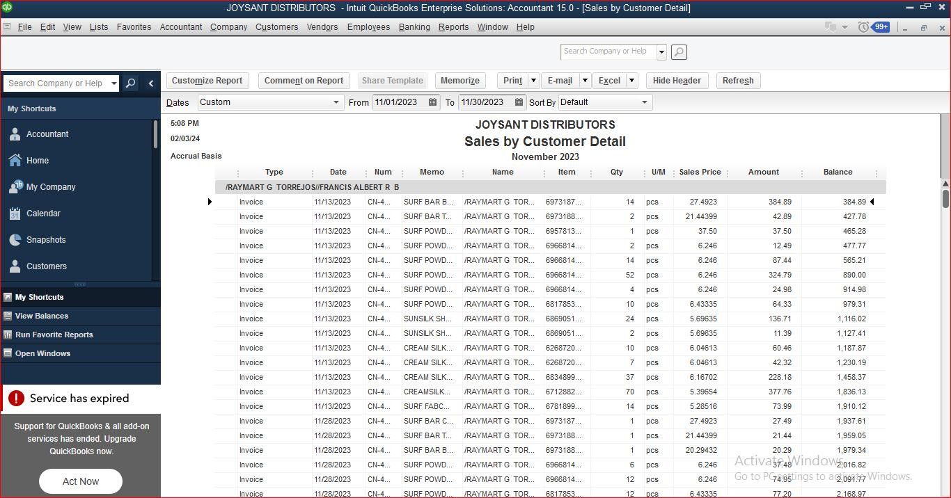
Task: Click the Run Favorite Reports panel icon
Action: coord(8,335)
